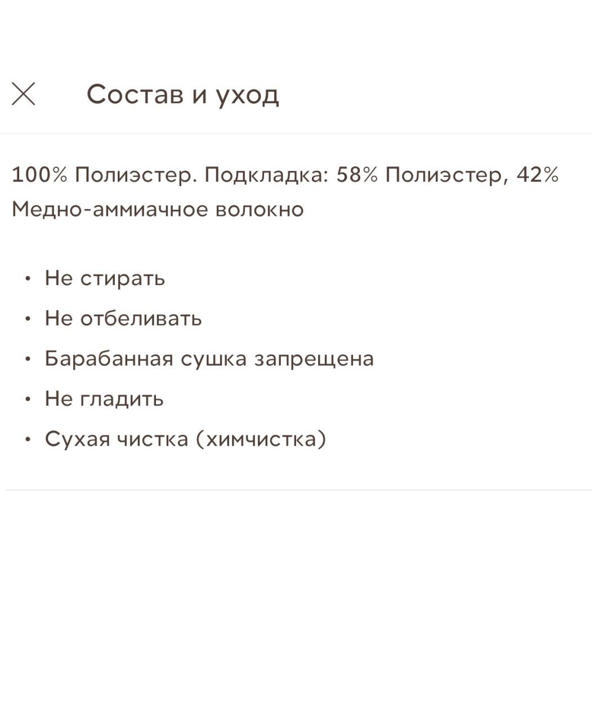Click the bullet beside Не отбеливать
Screen dimensions: 608x721
point(27,318)
